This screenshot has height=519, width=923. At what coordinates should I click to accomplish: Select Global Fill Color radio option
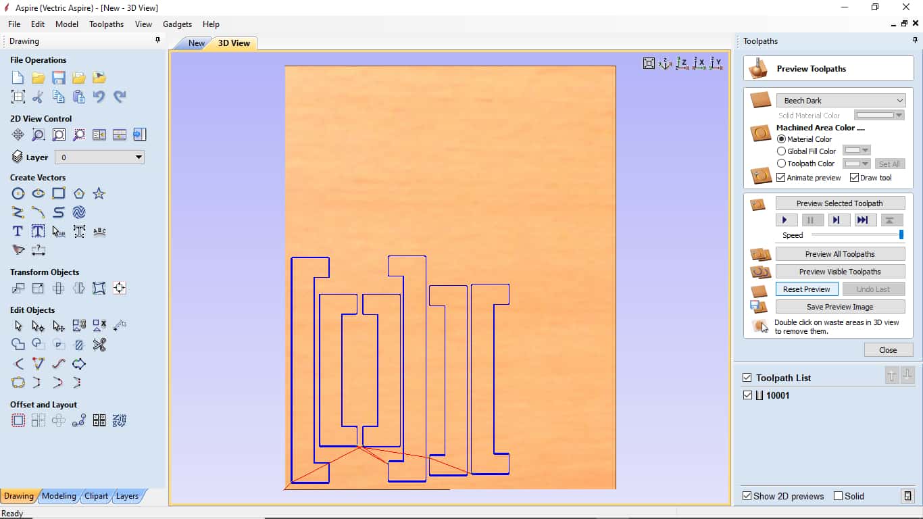782,151
